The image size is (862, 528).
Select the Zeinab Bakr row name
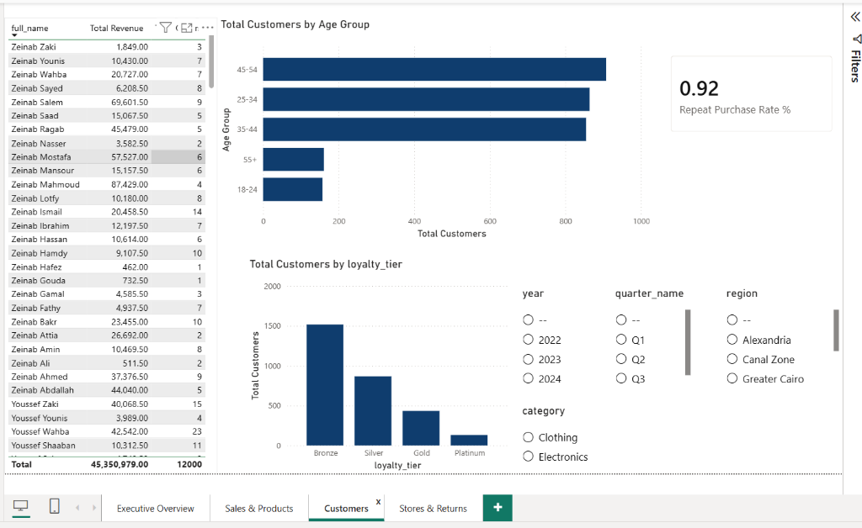tap(34, 322)
